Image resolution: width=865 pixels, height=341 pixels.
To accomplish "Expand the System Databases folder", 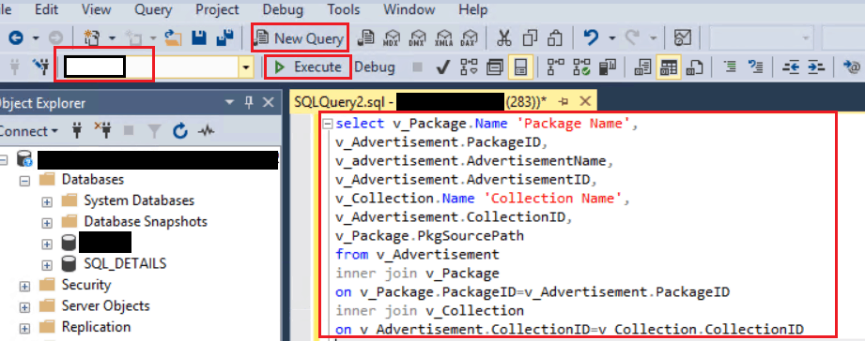I will pos(47,201).
